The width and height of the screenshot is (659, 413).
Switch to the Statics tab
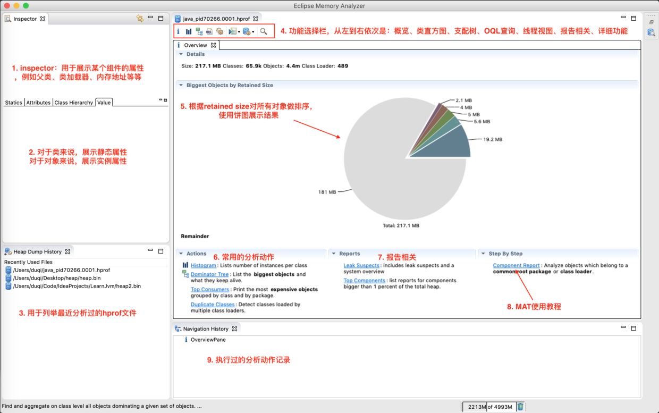(14, 103)
